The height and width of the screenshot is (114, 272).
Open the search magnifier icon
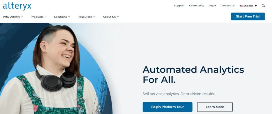point(263,6)
